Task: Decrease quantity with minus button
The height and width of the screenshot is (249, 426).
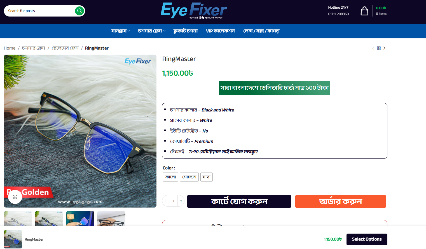Action: pos(166,201)
